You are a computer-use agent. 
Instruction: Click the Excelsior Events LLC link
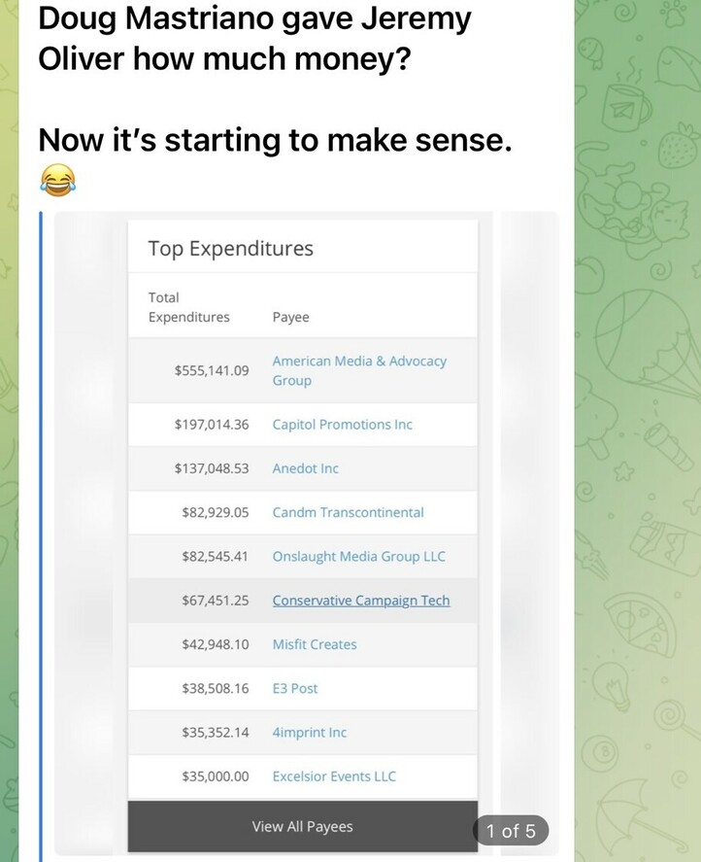334,776
